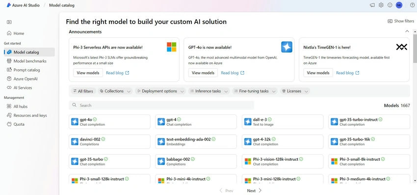This screenshot has width=417, height=195.
Task: Expand the Fine-tuning tasks filter dropdown
Action: 255,91
